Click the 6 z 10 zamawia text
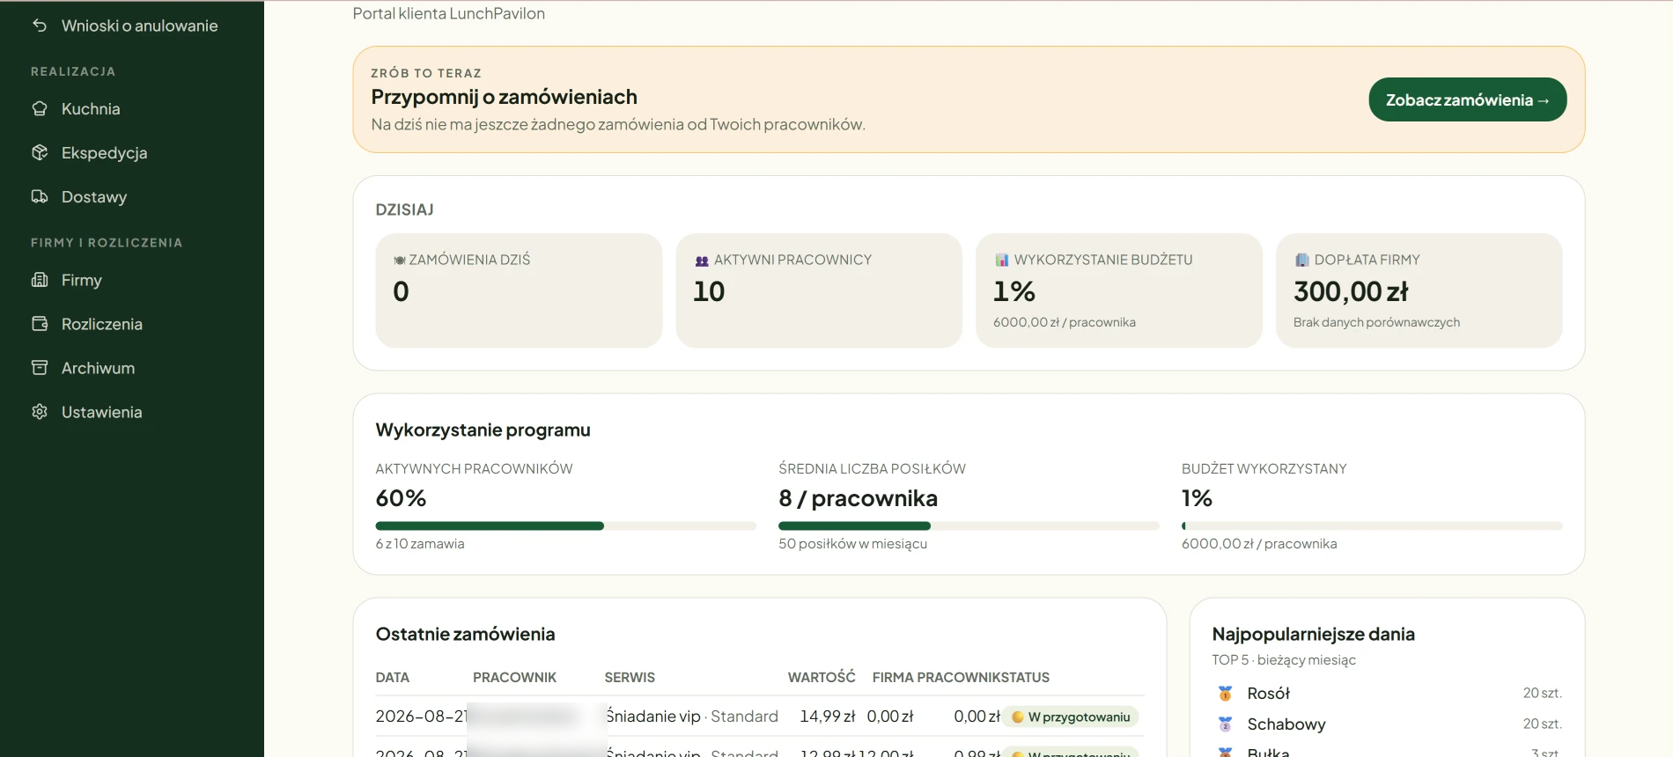Viewport: 1673px width, 757px height. tap(420, 544)
